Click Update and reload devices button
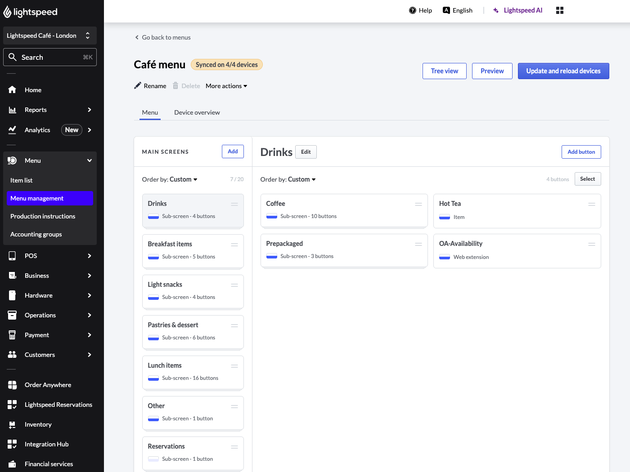This screenshot has height=472, width=630. tap(563, 71)
